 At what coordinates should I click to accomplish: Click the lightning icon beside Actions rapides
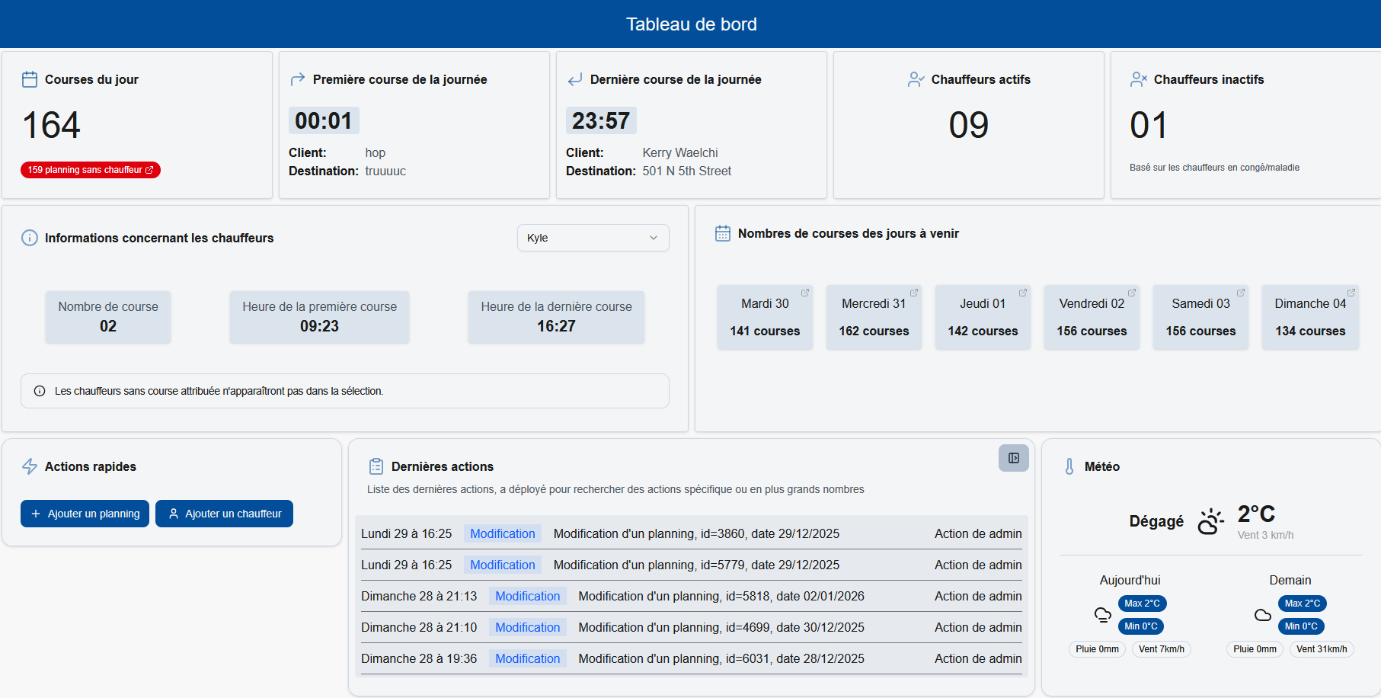(x=30, y=466)
